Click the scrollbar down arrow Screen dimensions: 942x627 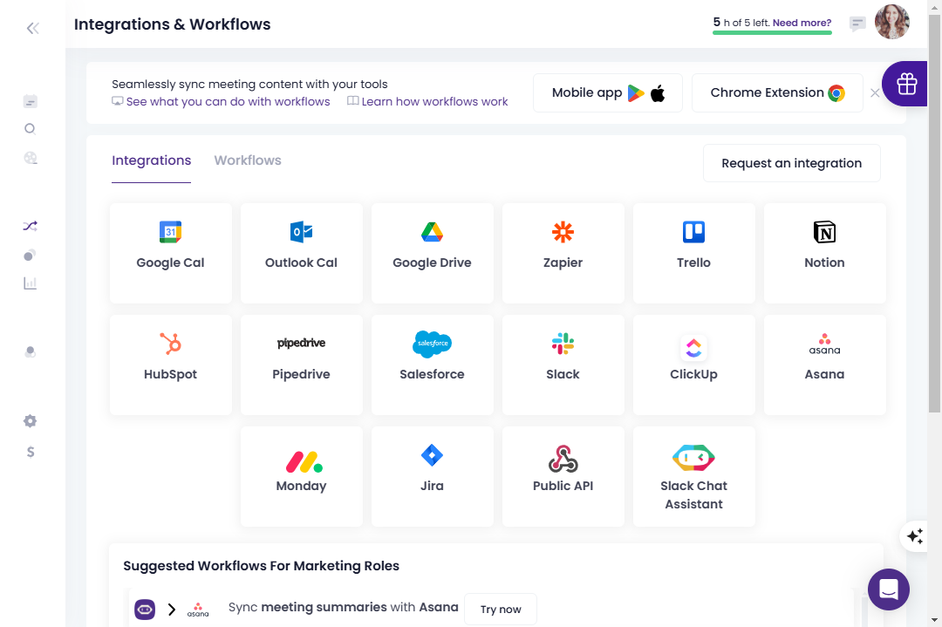tap(934, 620)
